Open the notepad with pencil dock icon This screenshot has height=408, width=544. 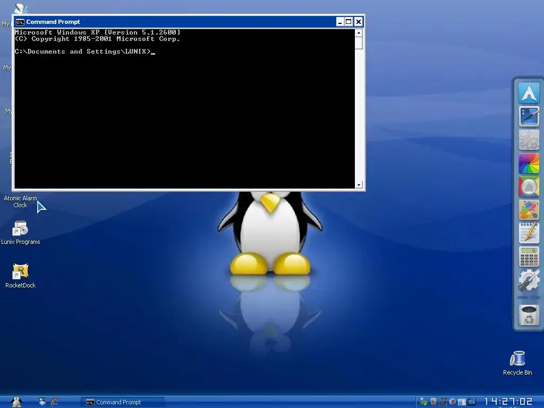click(529, 233)
